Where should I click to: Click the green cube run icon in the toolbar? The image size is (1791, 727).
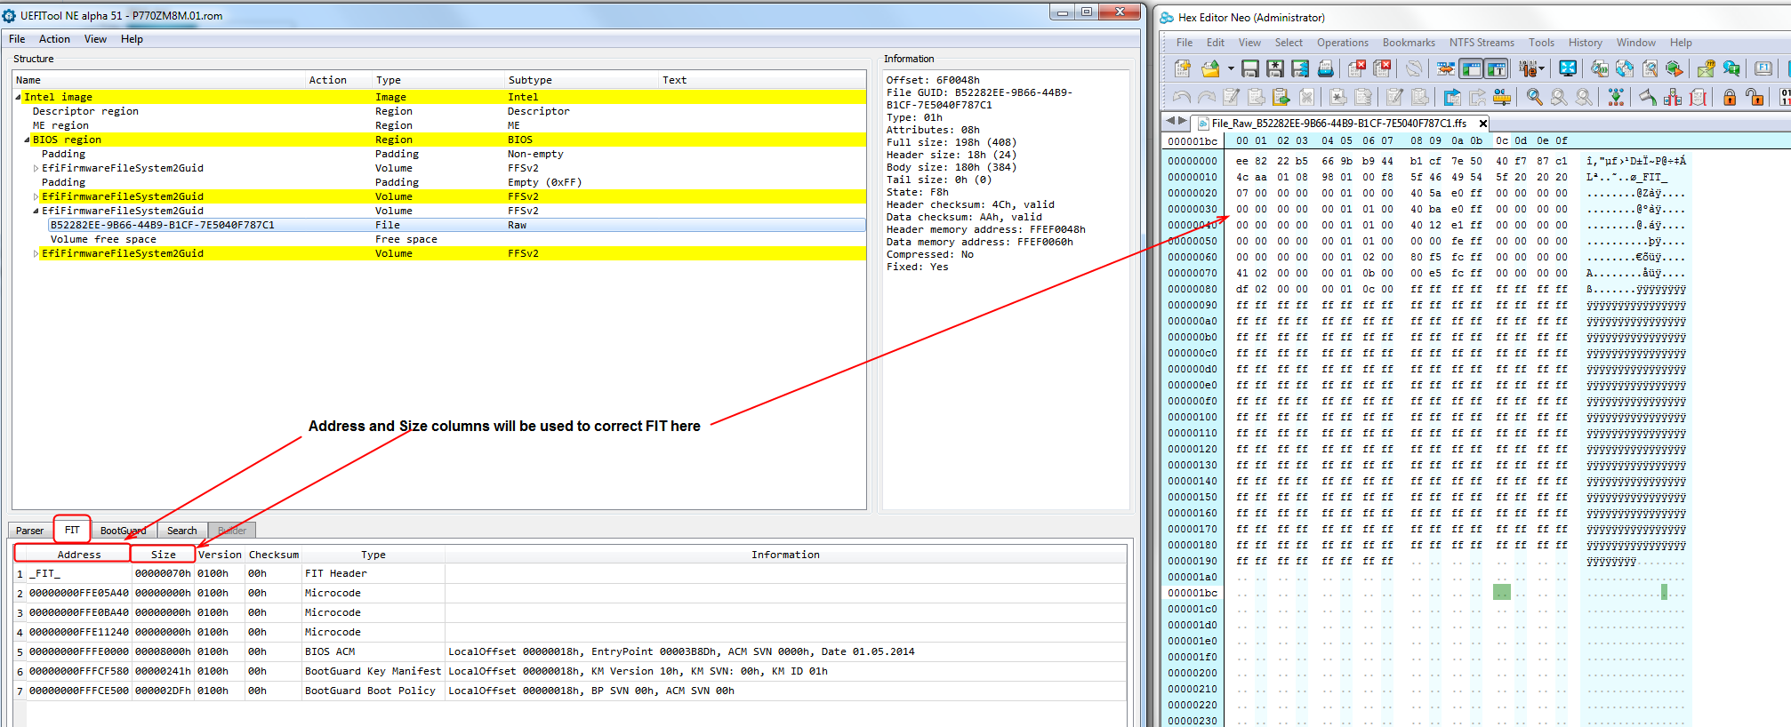[x=1675, y=68]
